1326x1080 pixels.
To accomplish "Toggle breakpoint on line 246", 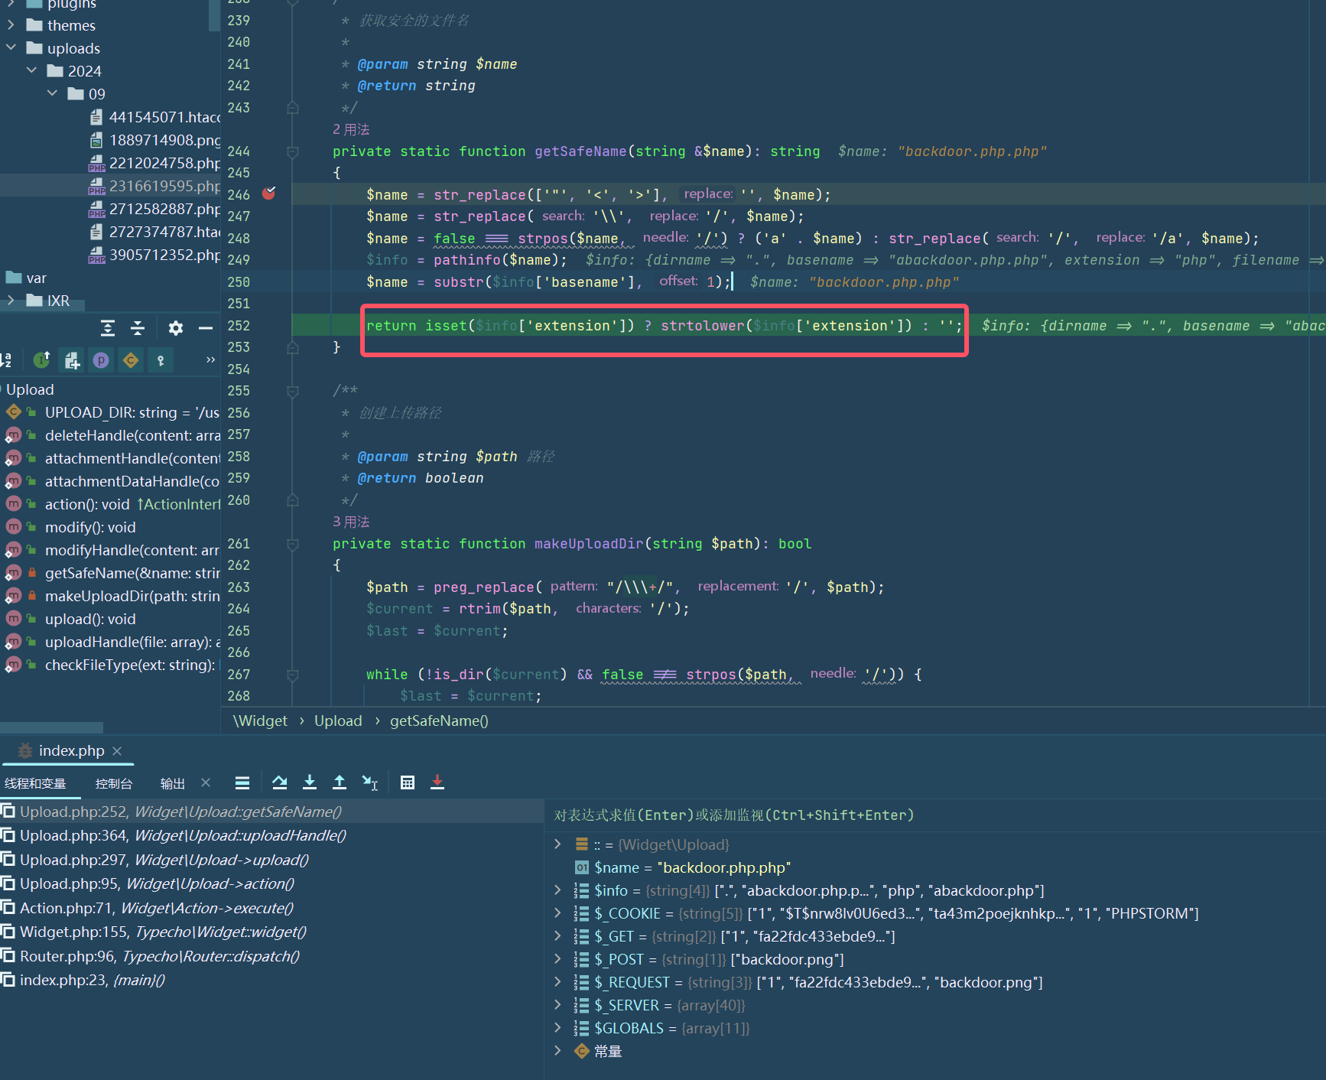I will [269, 194].
